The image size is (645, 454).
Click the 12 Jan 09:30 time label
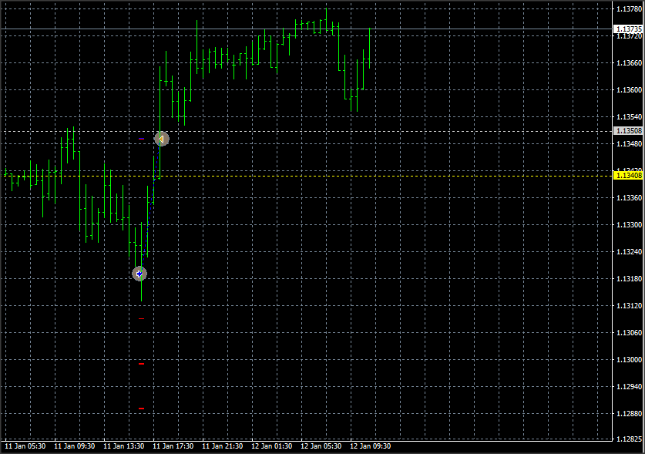tap(371, 446)
